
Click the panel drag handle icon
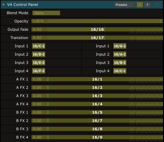(157, 5)
